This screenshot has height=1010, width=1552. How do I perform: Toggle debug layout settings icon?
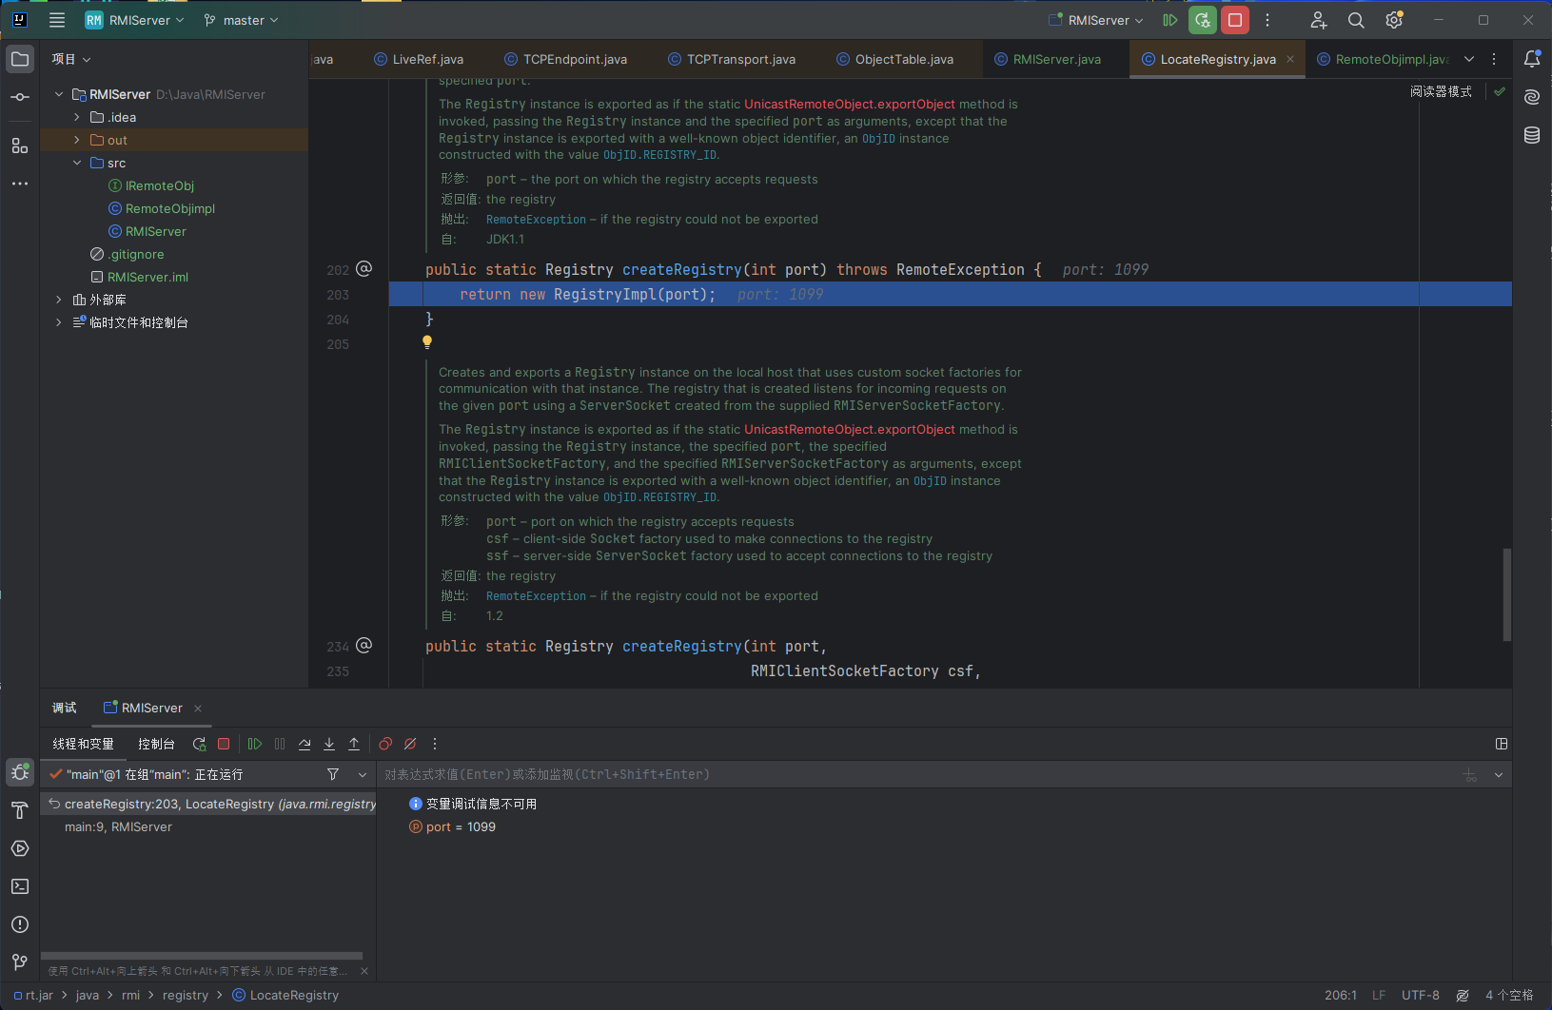pyautogui.click(x=1502, y=744)
